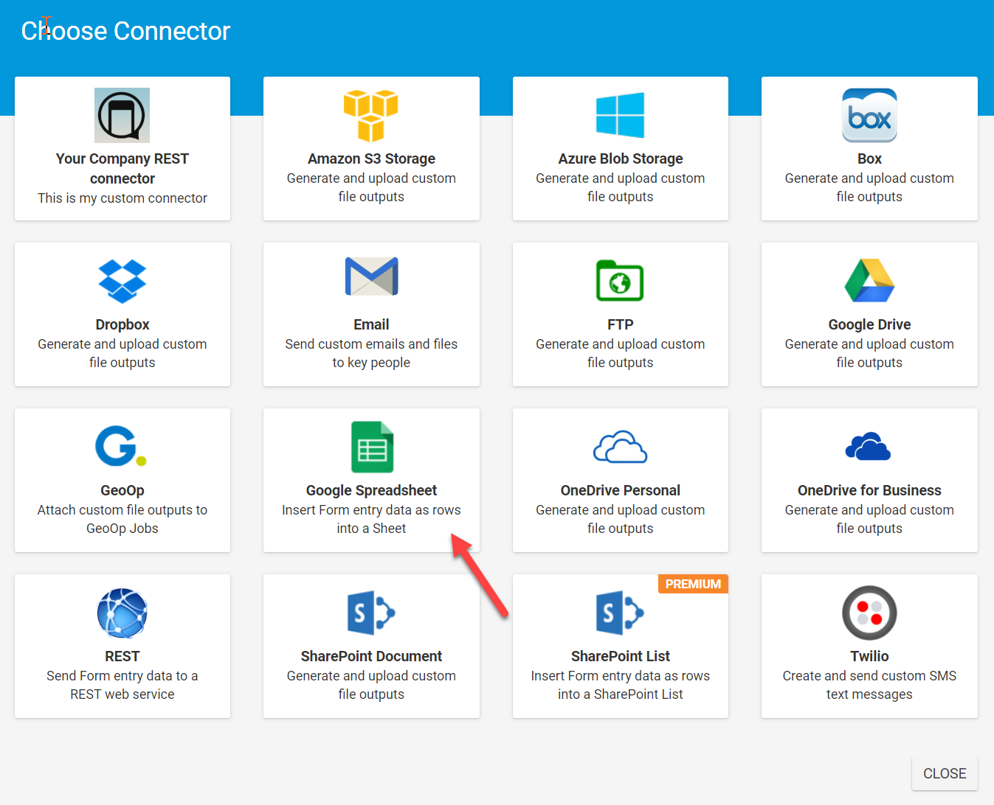Click the Google Spreadsheet title

(x=371, y=490)
